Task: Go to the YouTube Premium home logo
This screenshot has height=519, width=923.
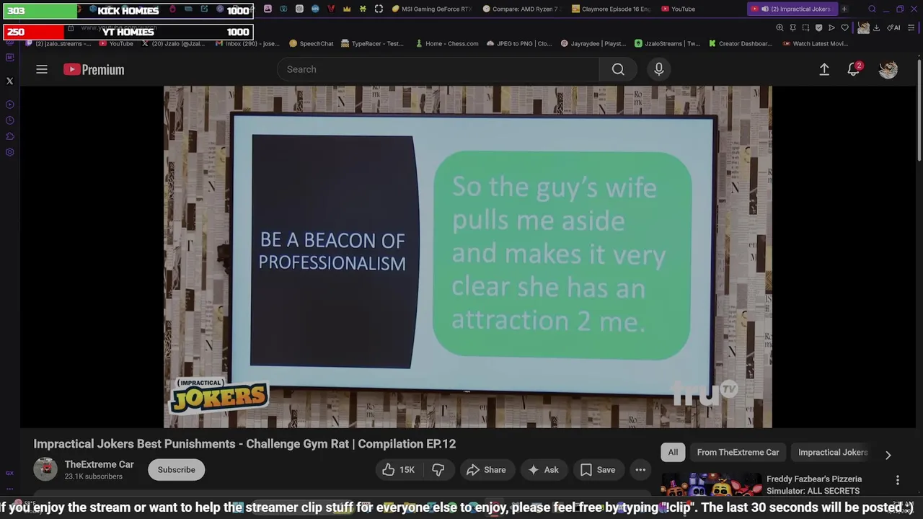Action: pyautogui.click(x=94, y=69)
